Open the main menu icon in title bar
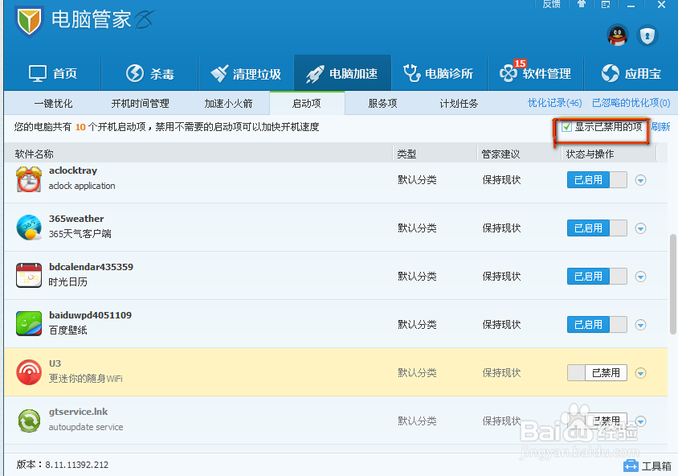This screenshot has width=678, height=476. (x=606, y=4)
